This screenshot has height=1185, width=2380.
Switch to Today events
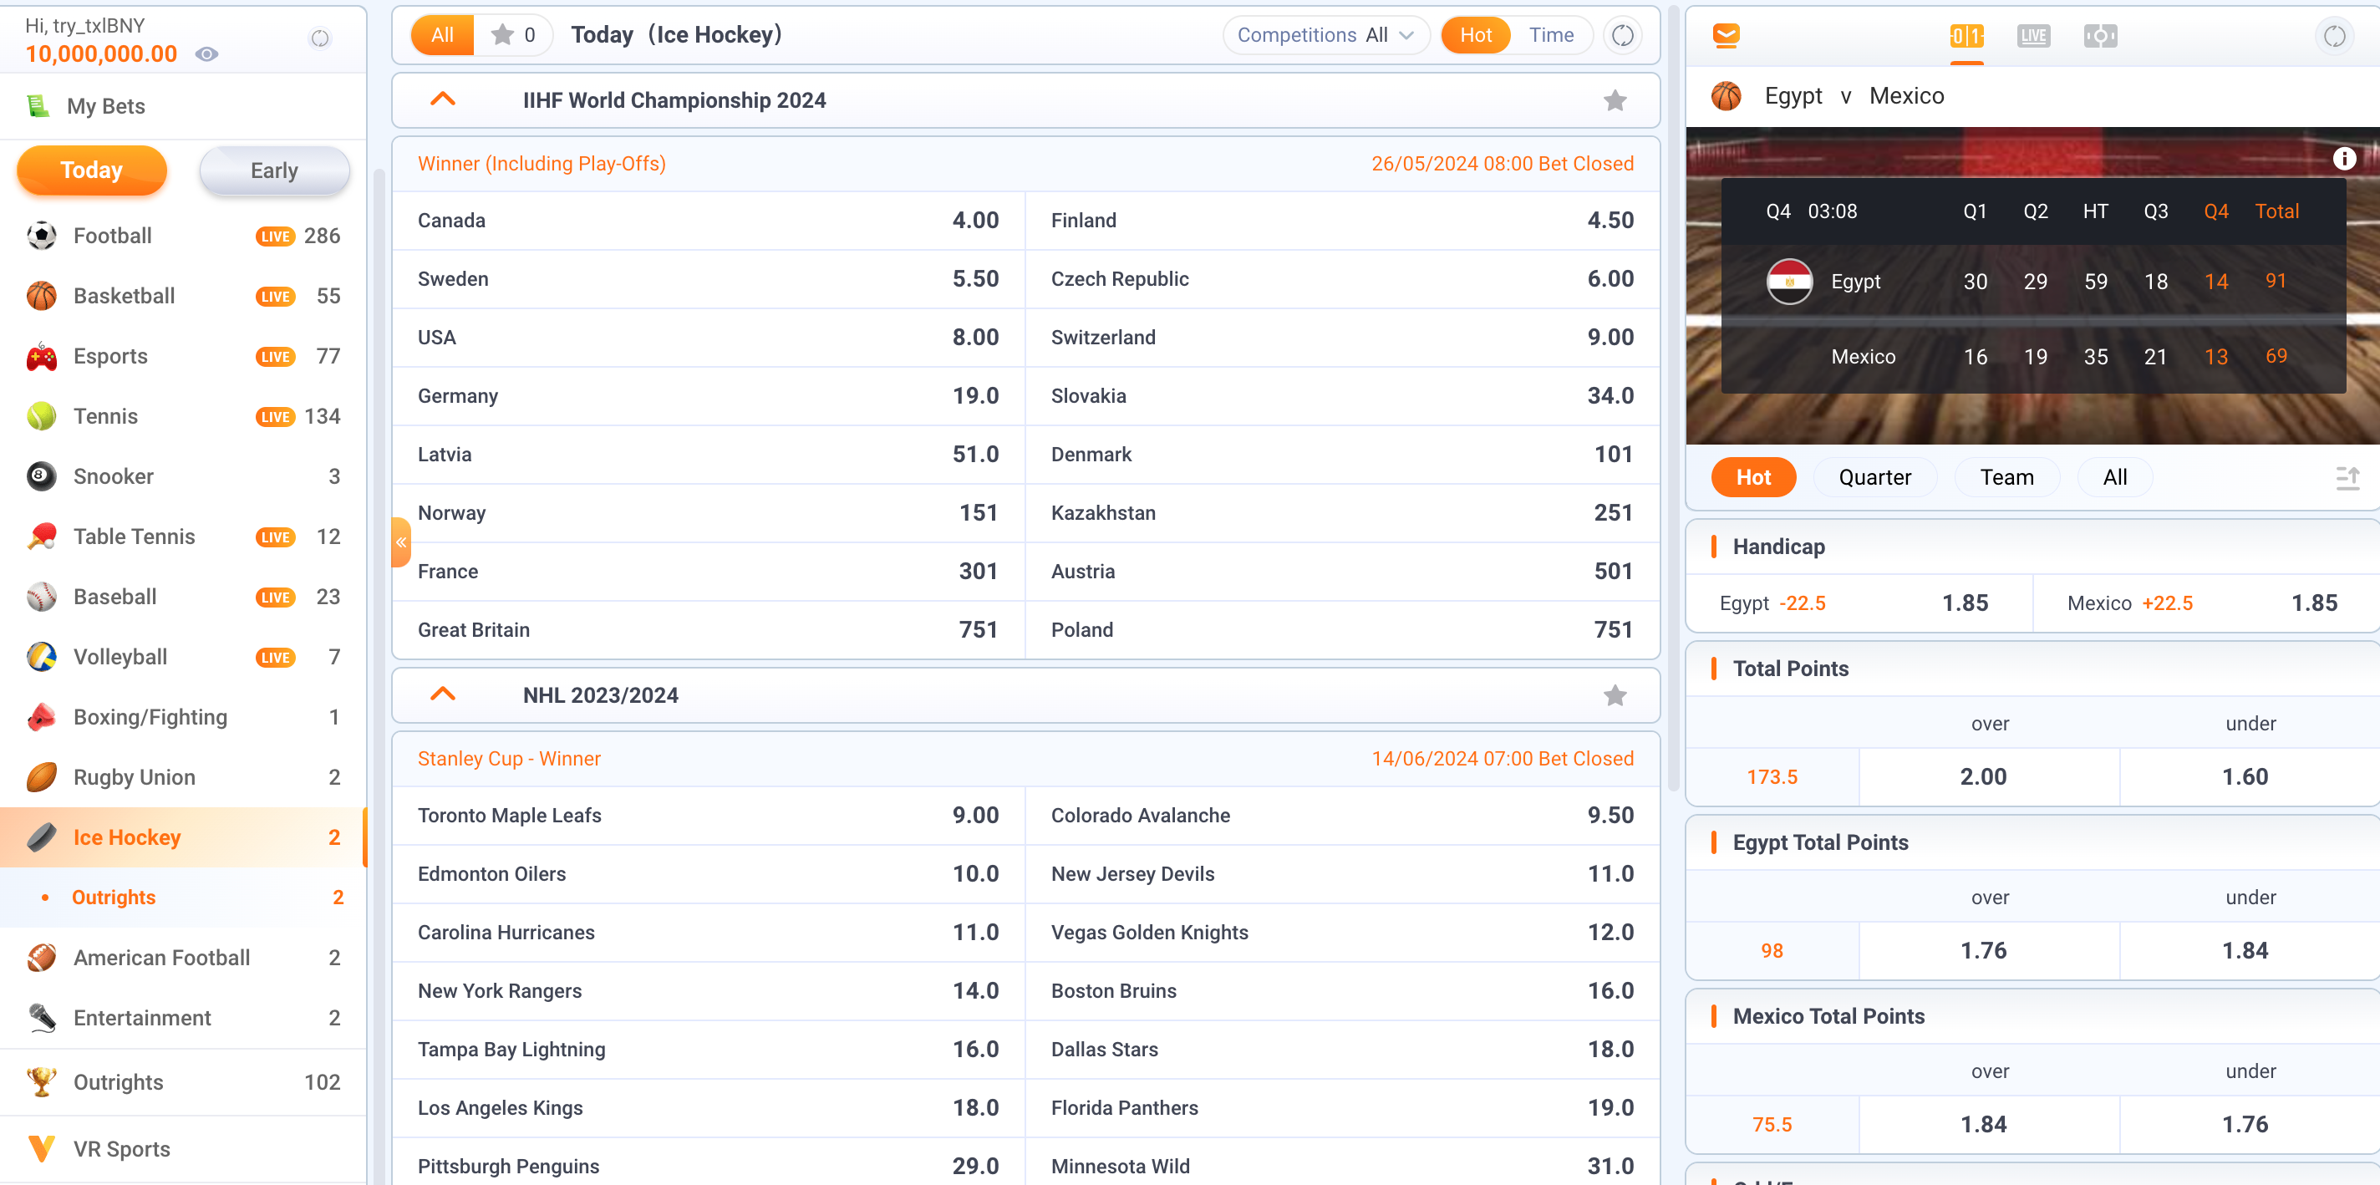point(91,170)
